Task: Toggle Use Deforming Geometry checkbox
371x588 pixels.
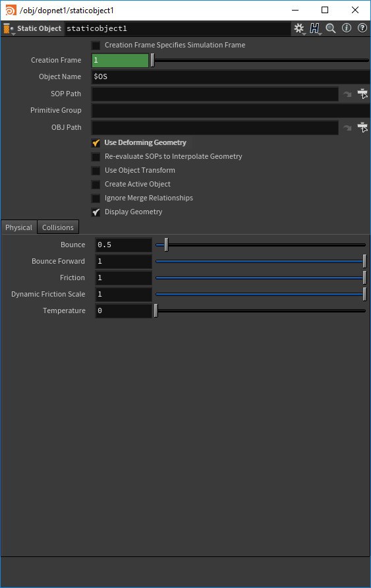Action: [96, 143]
